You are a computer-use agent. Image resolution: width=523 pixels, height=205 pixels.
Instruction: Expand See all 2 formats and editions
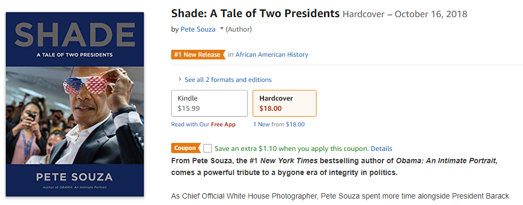228,80
